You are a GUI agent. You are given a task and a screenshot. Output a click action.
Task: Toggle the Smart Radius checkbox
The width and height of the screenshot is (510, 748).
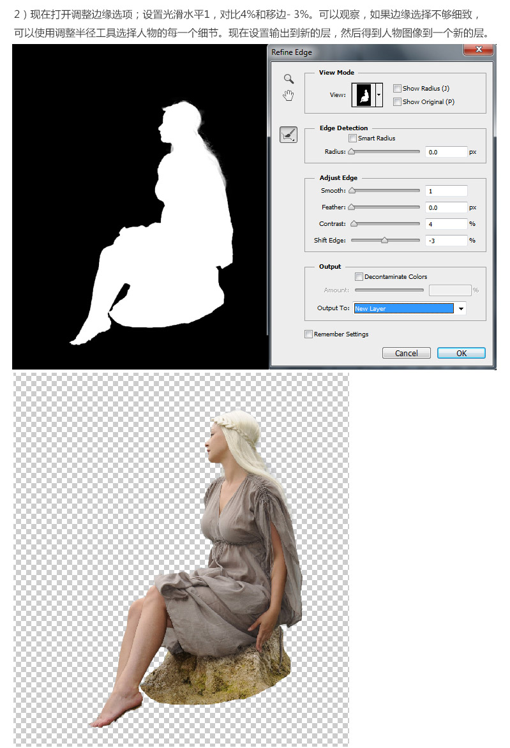(352, 138)
